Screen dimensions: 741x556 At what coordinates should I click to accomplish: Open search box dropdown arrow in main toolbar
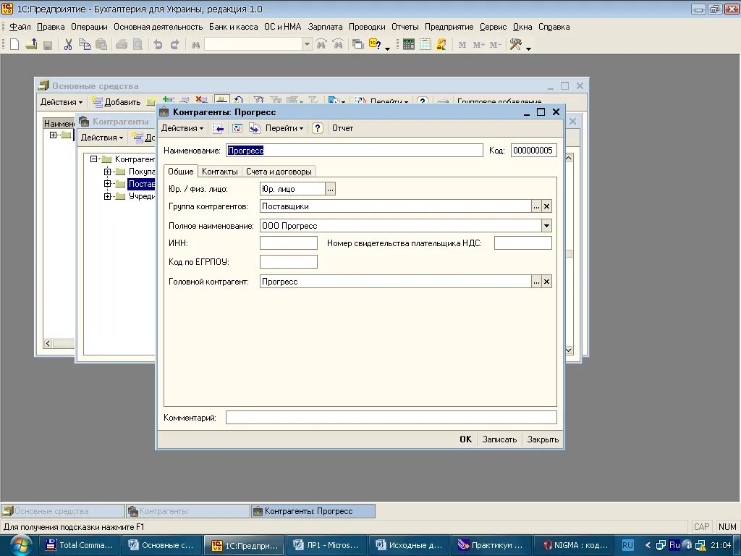click(x=307, y=44)
